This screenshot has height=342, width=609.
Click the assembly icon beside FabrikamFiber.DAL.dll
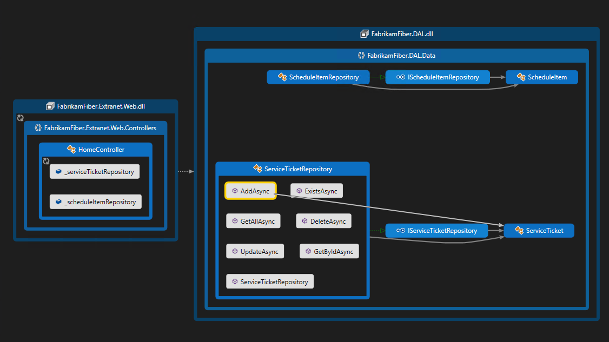pos(365,34)
